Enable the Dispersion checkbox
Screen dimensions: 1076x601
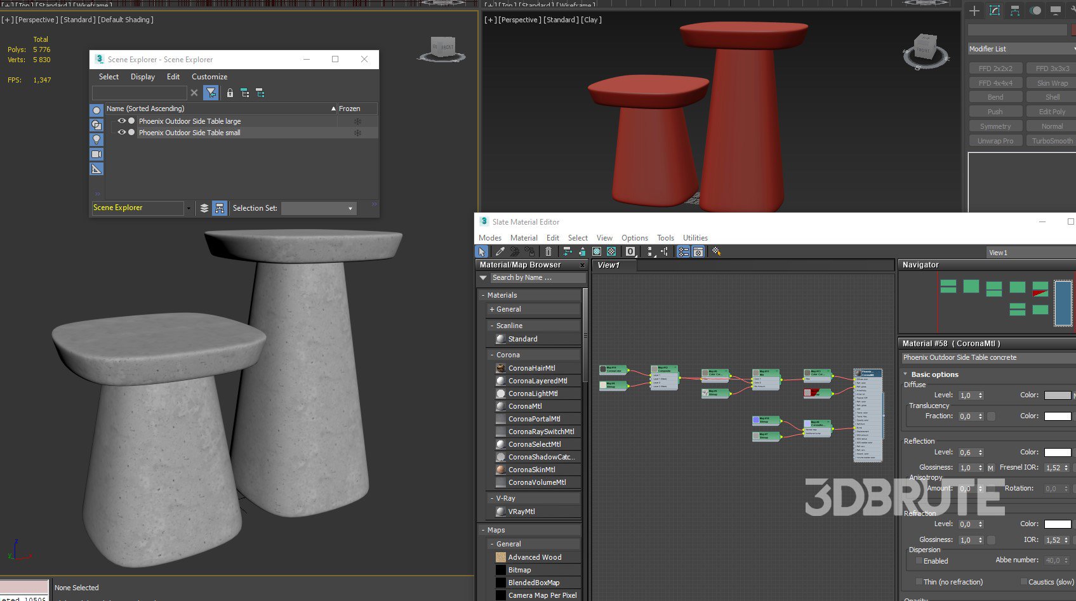click(x=919, y=561)
